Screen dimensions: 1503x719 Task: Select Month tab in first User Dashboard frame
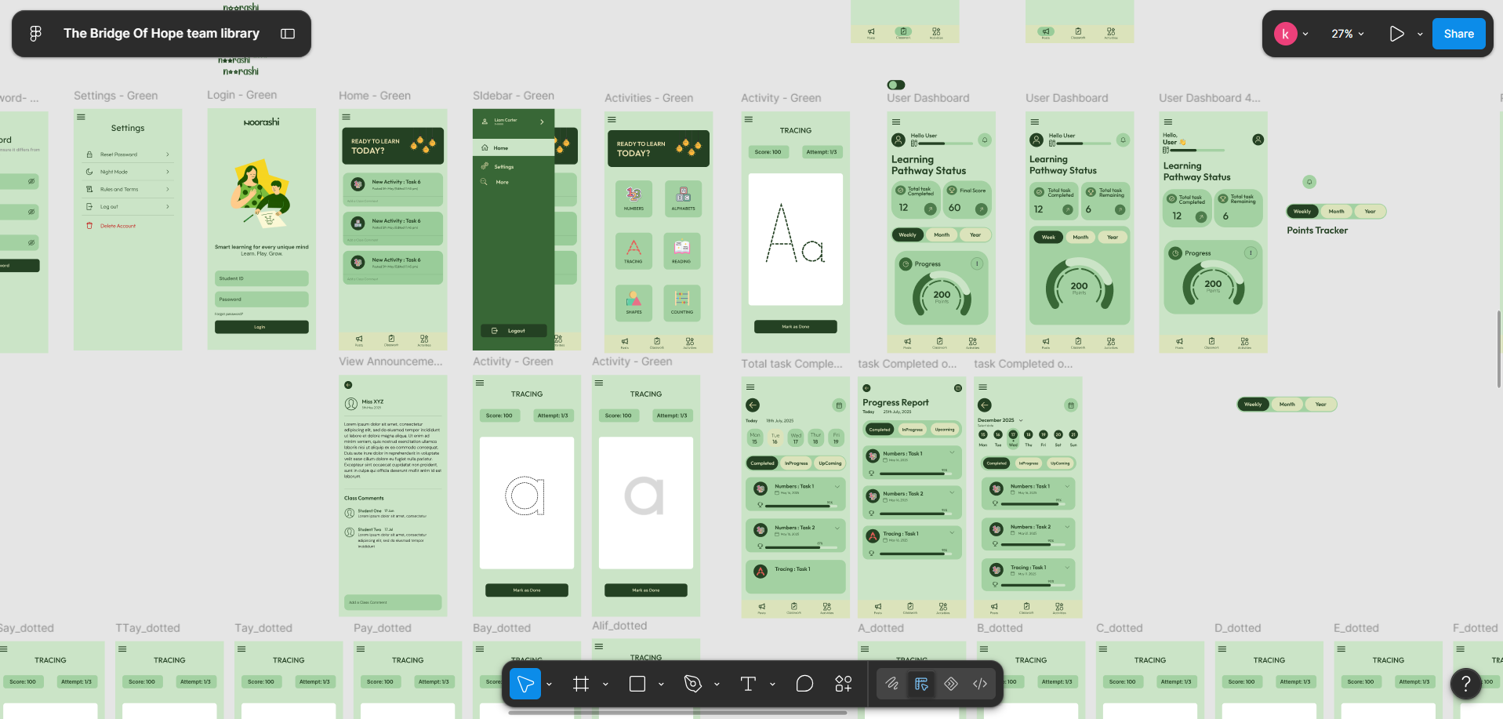942,234
